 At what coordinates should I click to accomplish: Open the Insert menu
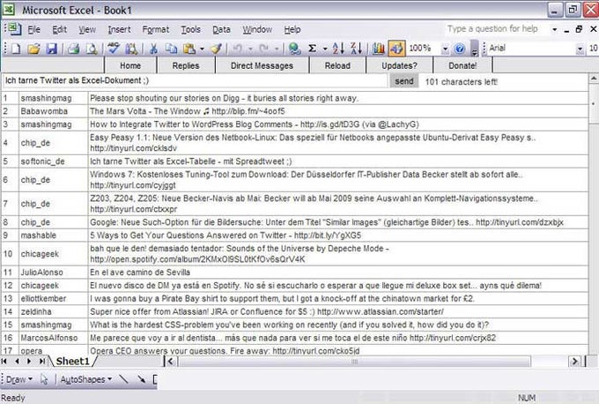click(119, 29)
